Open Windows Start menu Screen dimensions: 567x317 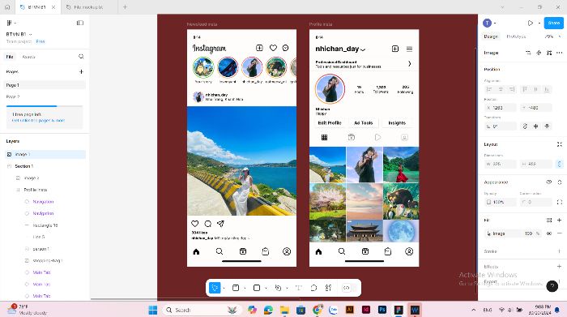[x=153, y=311]
